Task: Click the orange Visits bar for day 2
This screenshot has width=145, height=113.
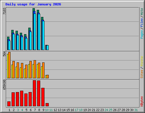Action: pos(14,69)
